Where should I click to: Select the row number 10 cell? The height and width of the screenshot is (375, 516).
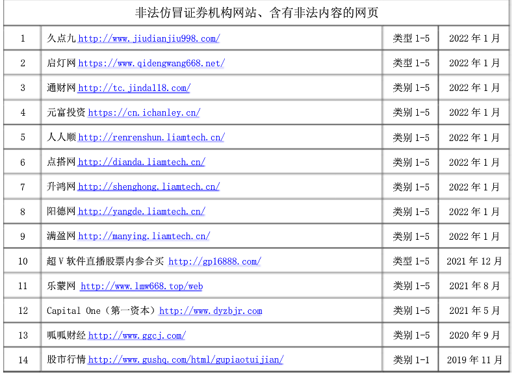point(23,261)
